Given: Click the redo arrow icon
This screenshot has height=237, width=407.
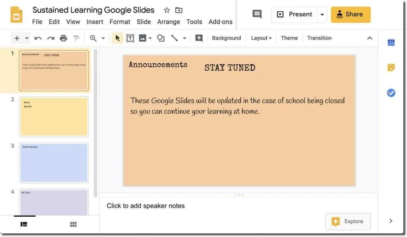Looking at the screenshot, I should 50,38.
